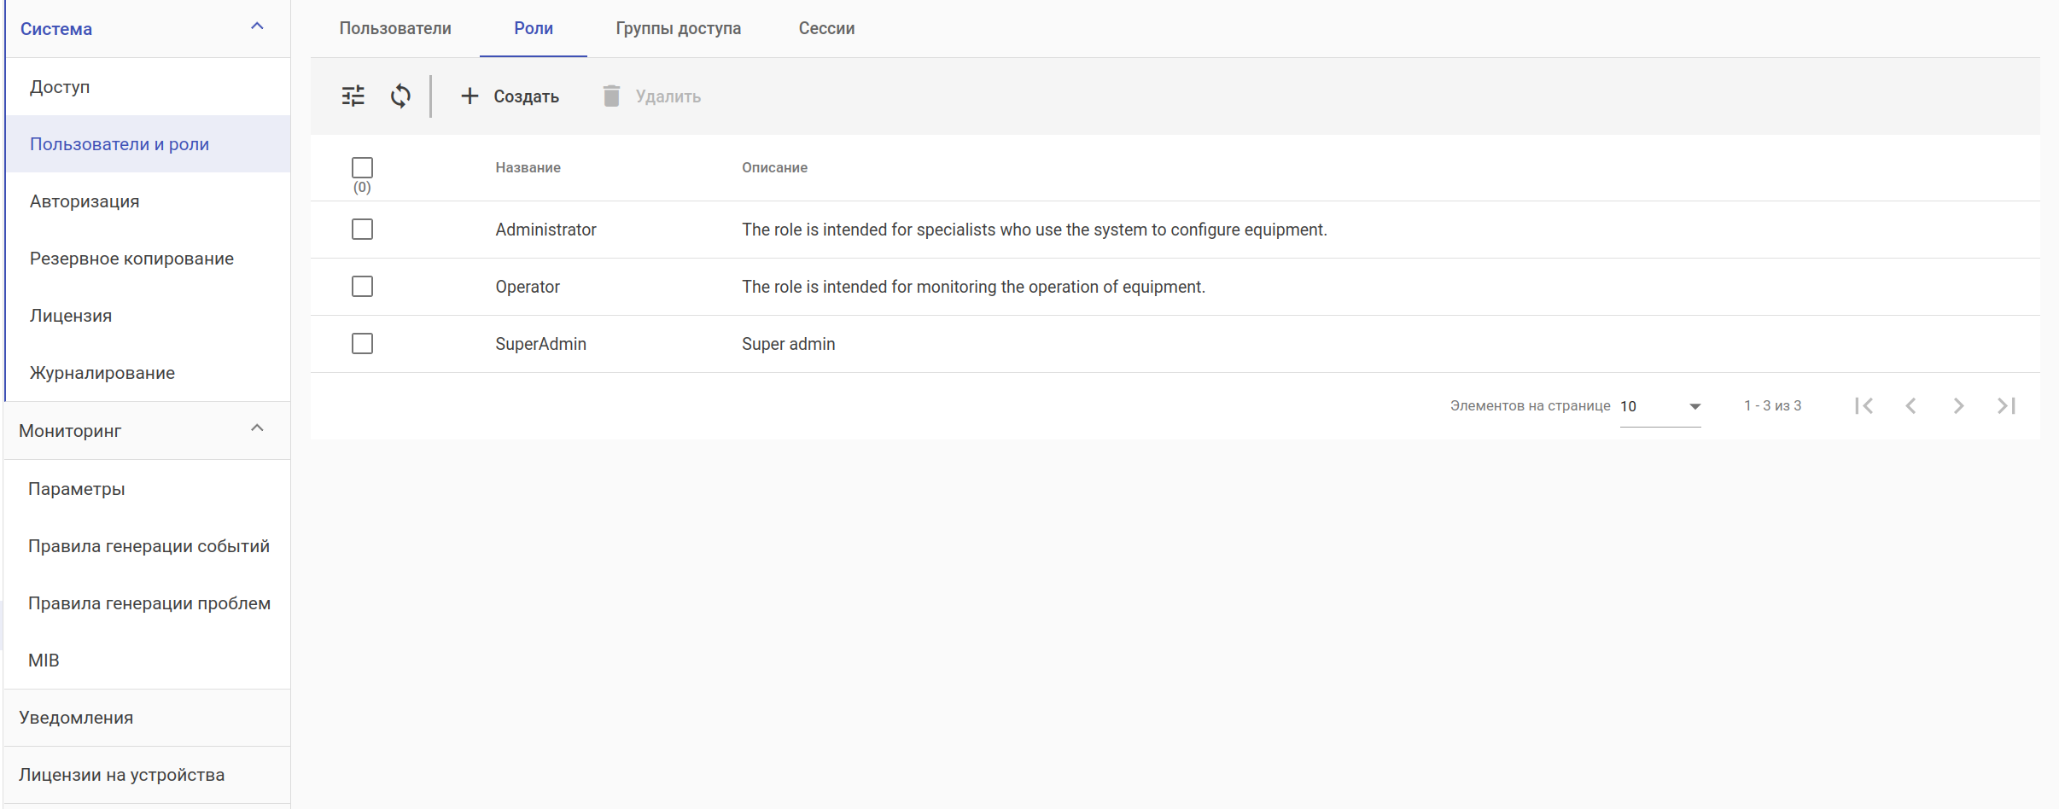Open the Резервное копирование sidebar item

(x=131, y=259)
